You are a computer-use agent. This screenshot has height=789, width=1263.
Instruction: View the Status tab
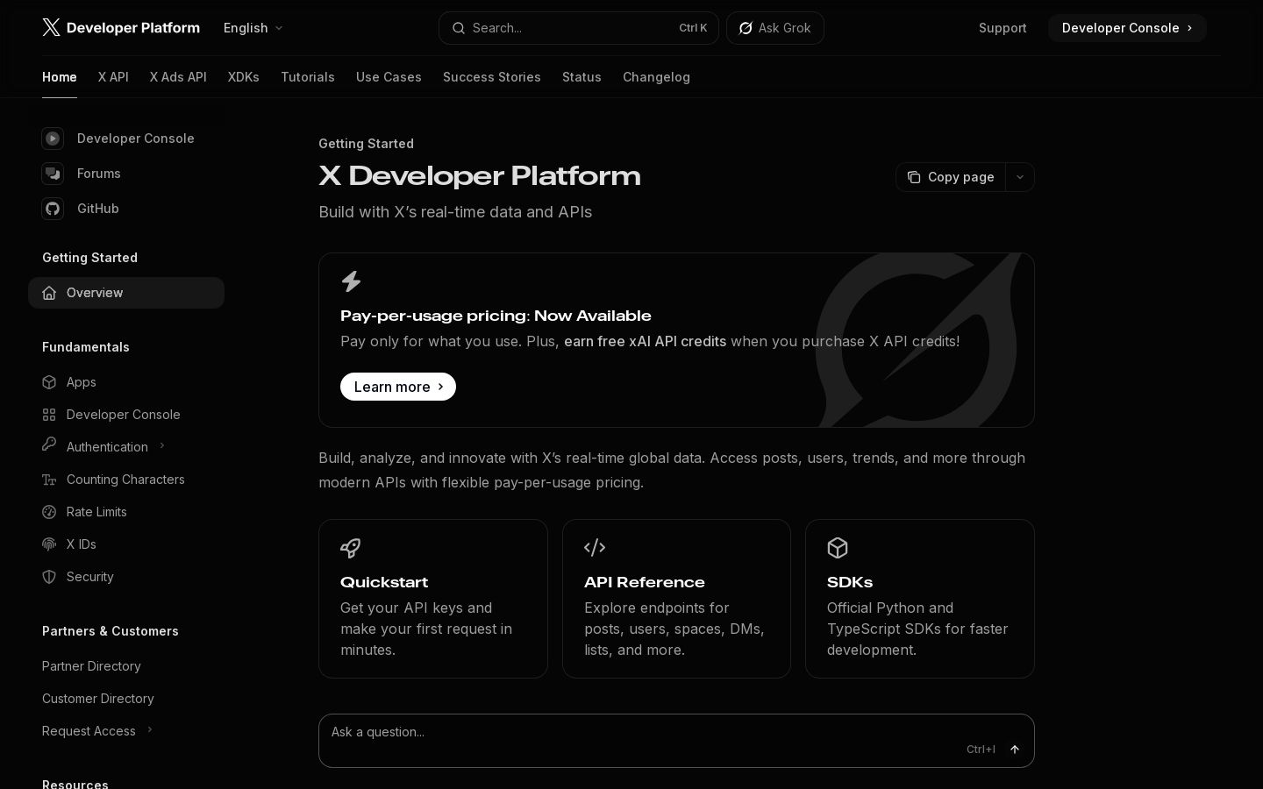[582, 77]
